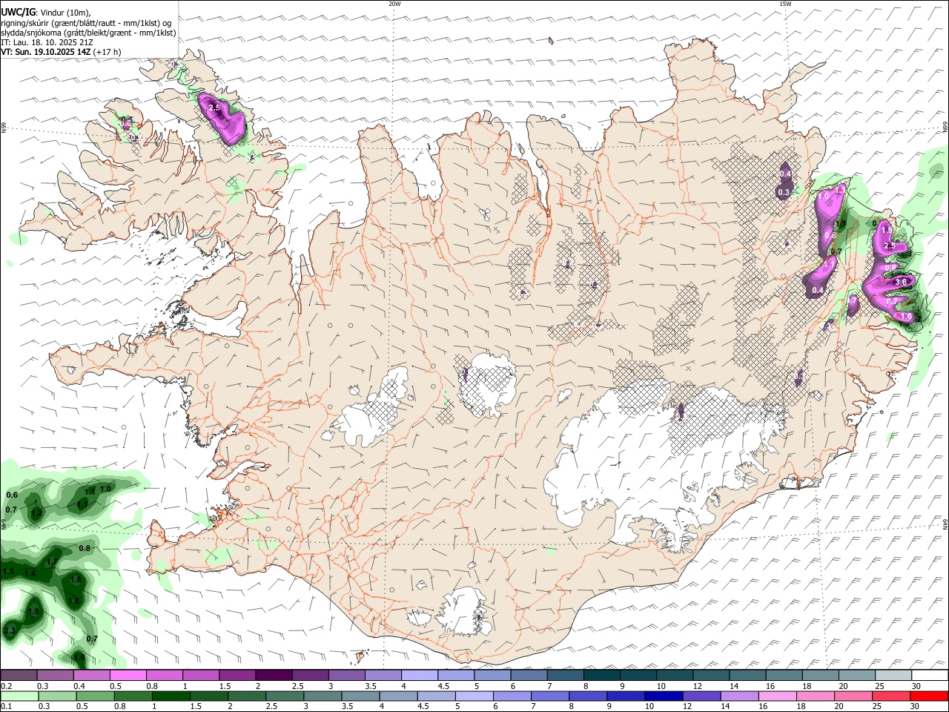Click the 2.5 value on the Westfjords snow patch

215,108
